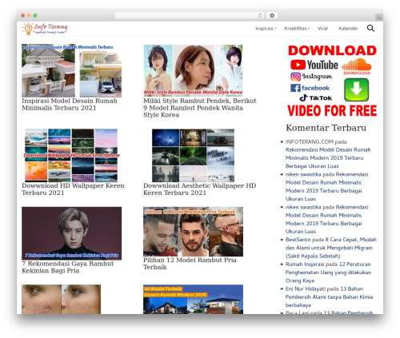Open Miliki Style Rambut Pendek article title
This screenshot has height=338, width=400.
[x=199, y=108]
